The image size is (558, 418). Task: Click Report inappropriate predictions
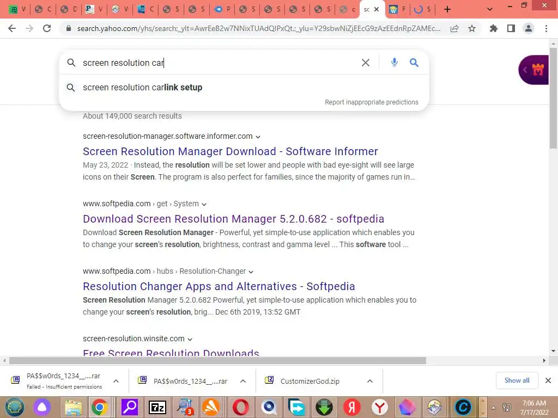coord(372,102)
